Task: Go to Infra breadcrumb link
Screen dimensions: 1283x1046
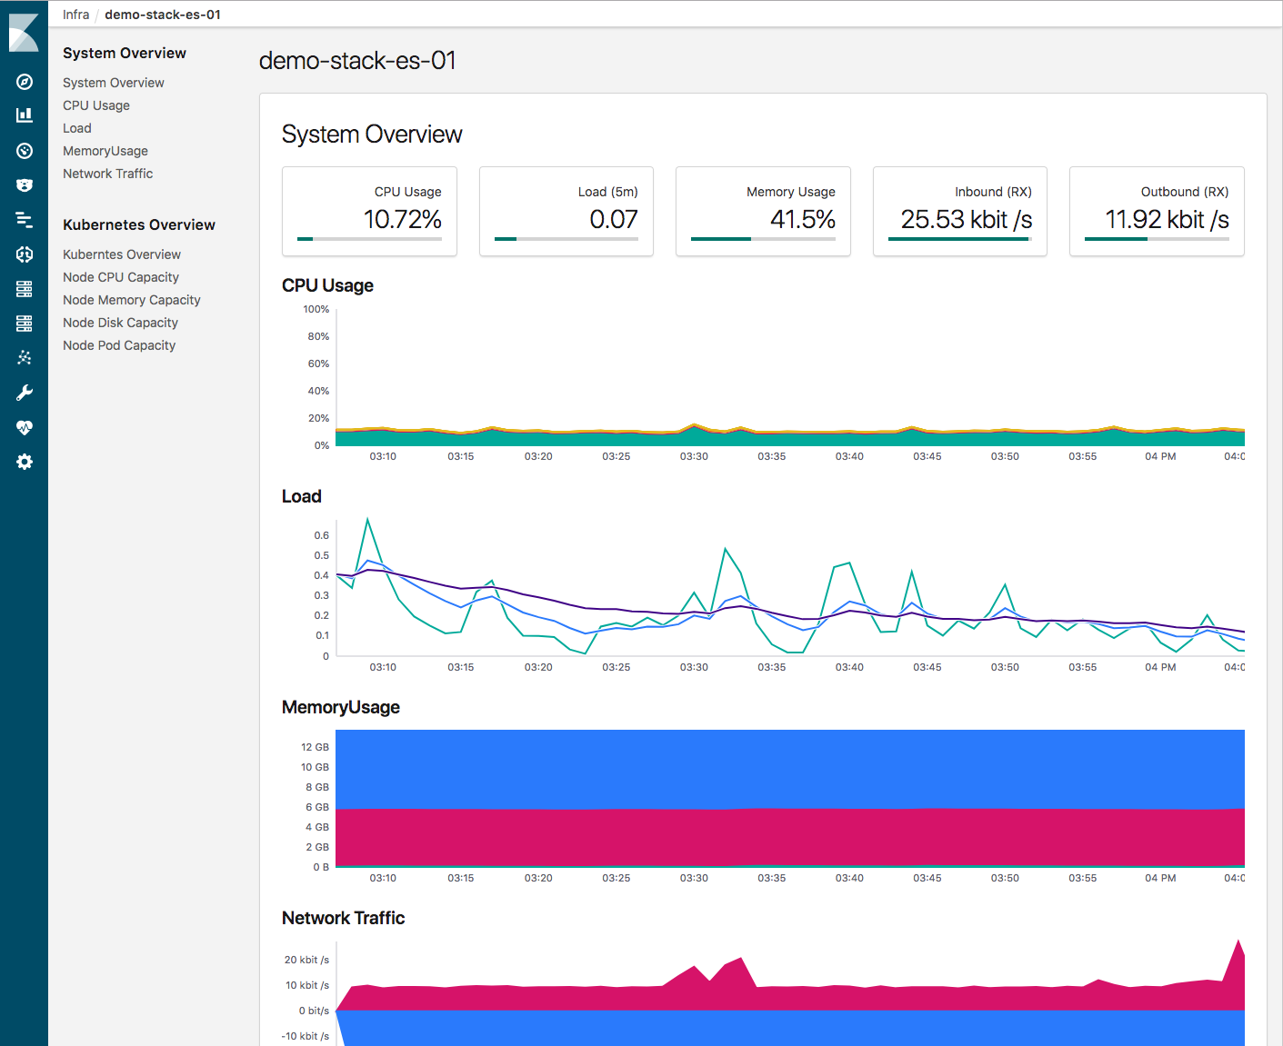Action: (76, 15)
